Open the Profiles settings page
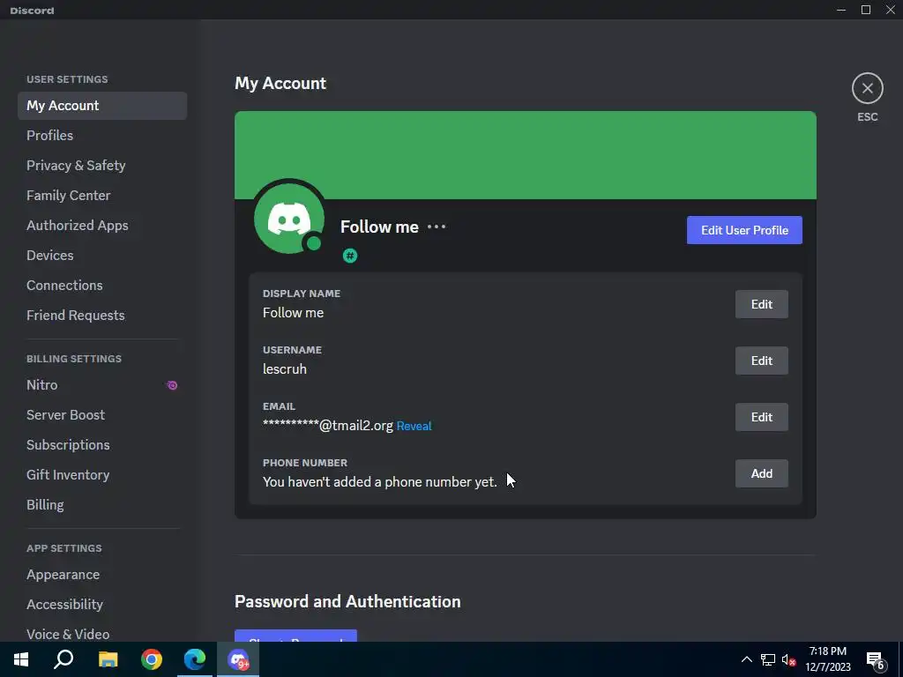903x677 pixels. [102, 135]
